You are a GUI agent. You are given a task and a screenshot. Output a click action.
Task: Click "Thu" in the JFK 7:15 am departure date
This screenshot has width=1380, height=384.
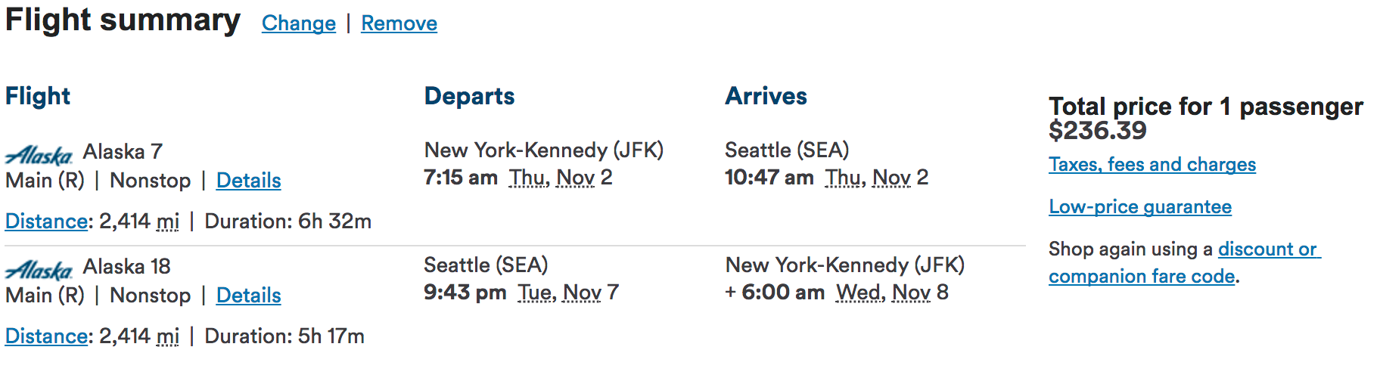point(528,178)
